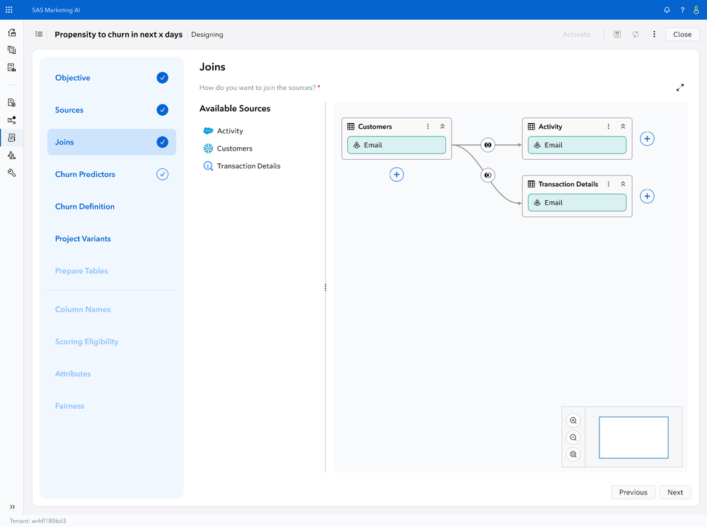
Task: Collapse the Customers table card
Action: click(442, 126)
